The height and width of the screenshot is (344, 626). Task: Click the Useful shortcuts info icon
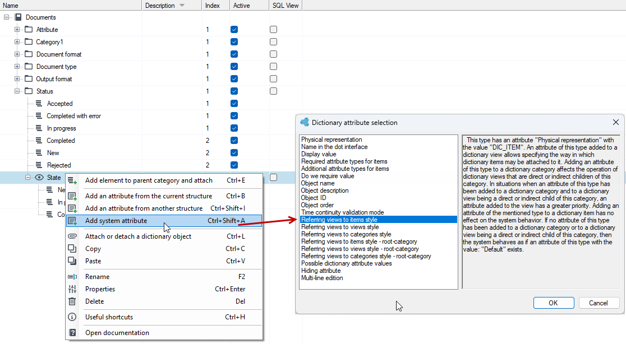click(x=72, y=317)
